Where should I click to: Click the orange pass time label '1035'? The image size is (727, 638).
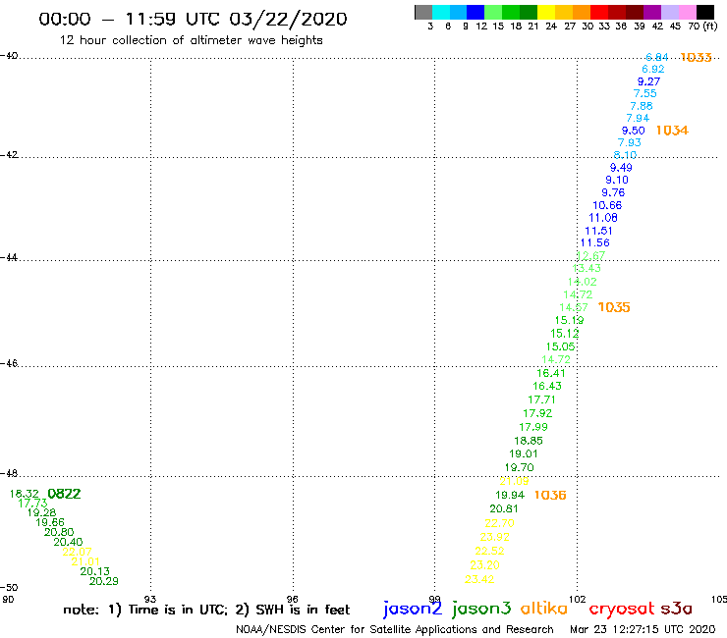(614, 307)
